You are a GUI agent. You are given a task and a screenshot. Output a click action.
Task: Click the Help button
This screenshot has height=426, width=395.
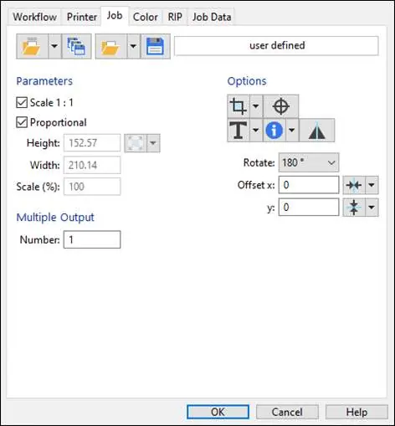pos(357,412)
